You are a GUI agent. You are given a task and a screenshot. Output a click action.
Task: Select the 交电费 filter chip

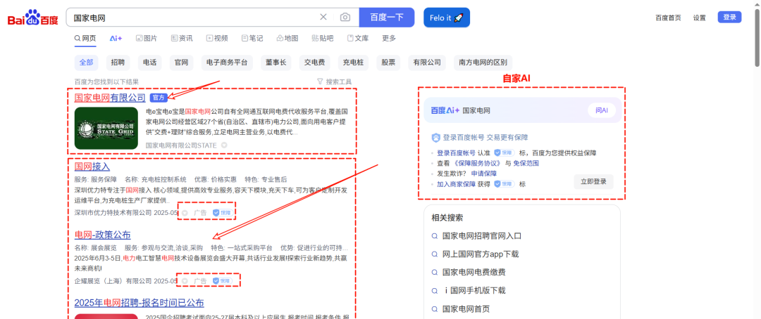(x=314, y=63)
